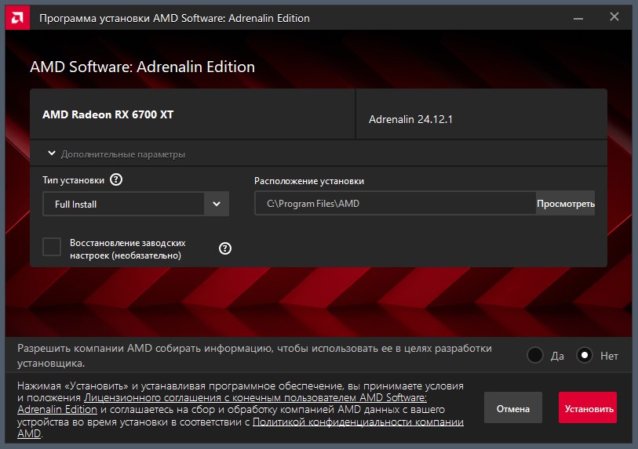
Task: Select the Нет radio button
Action: (585, 355)
